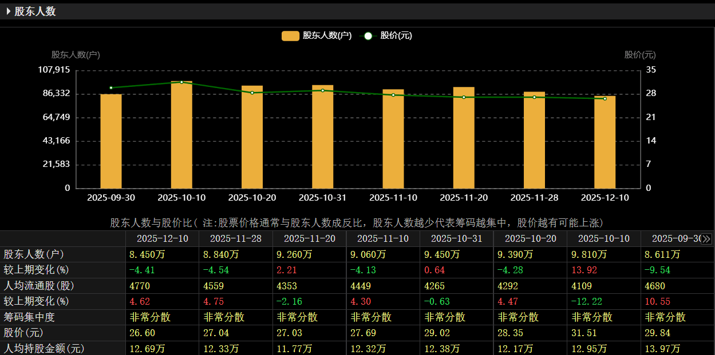This screenshot has width=715, height=355.
Task: Select the 2025-10-20 table column header
Action: coord(530,238)
